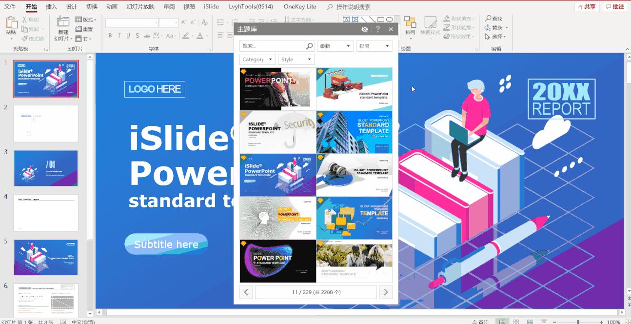This screenshot has width=631, height=324.
Task: Click the Share (共享) button
Action: point(587,7)
